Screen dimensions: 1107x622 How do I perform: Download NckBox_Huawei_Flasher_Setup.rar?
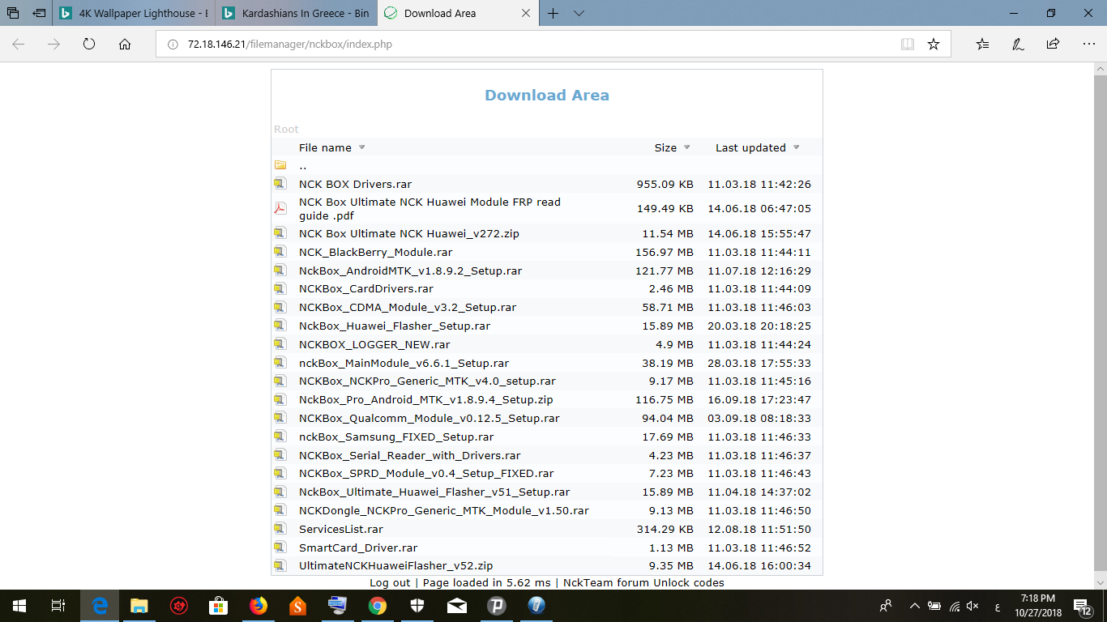click(x=395, y=326)
